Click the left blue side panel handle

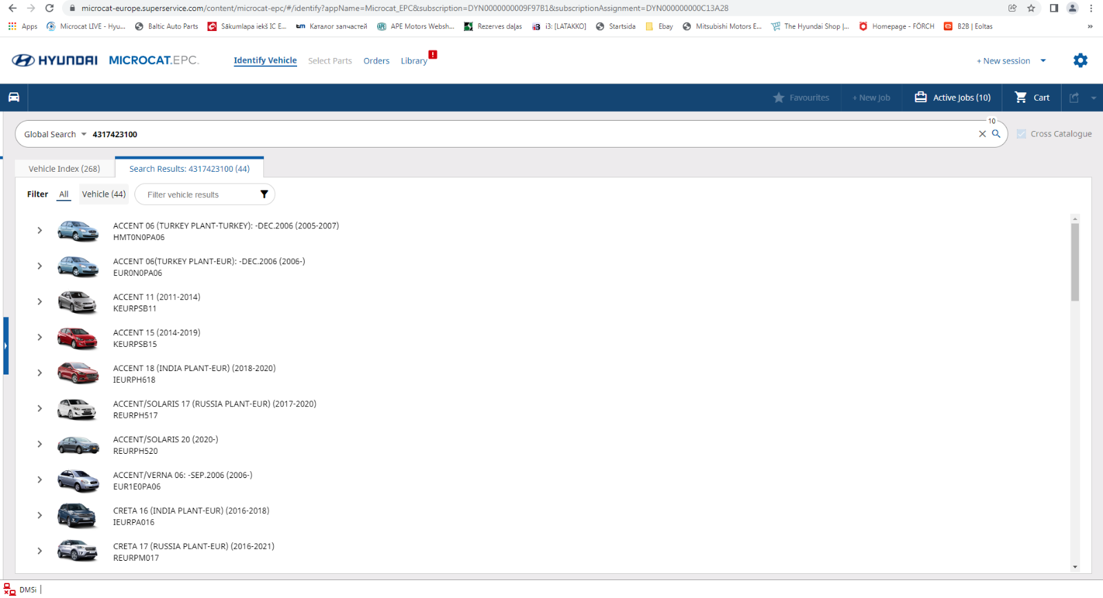click(x=6, y=346)
